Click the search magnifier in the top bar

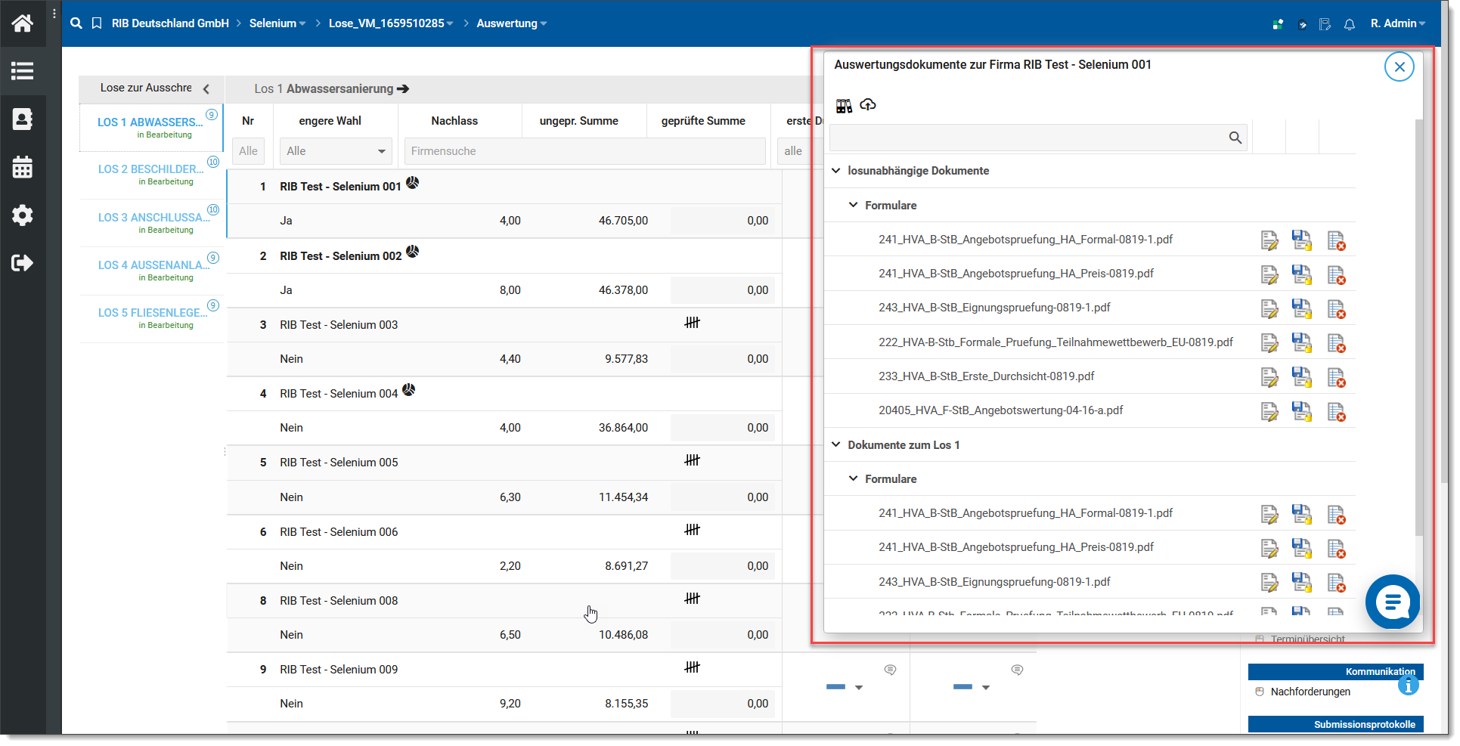pos(76,23)
